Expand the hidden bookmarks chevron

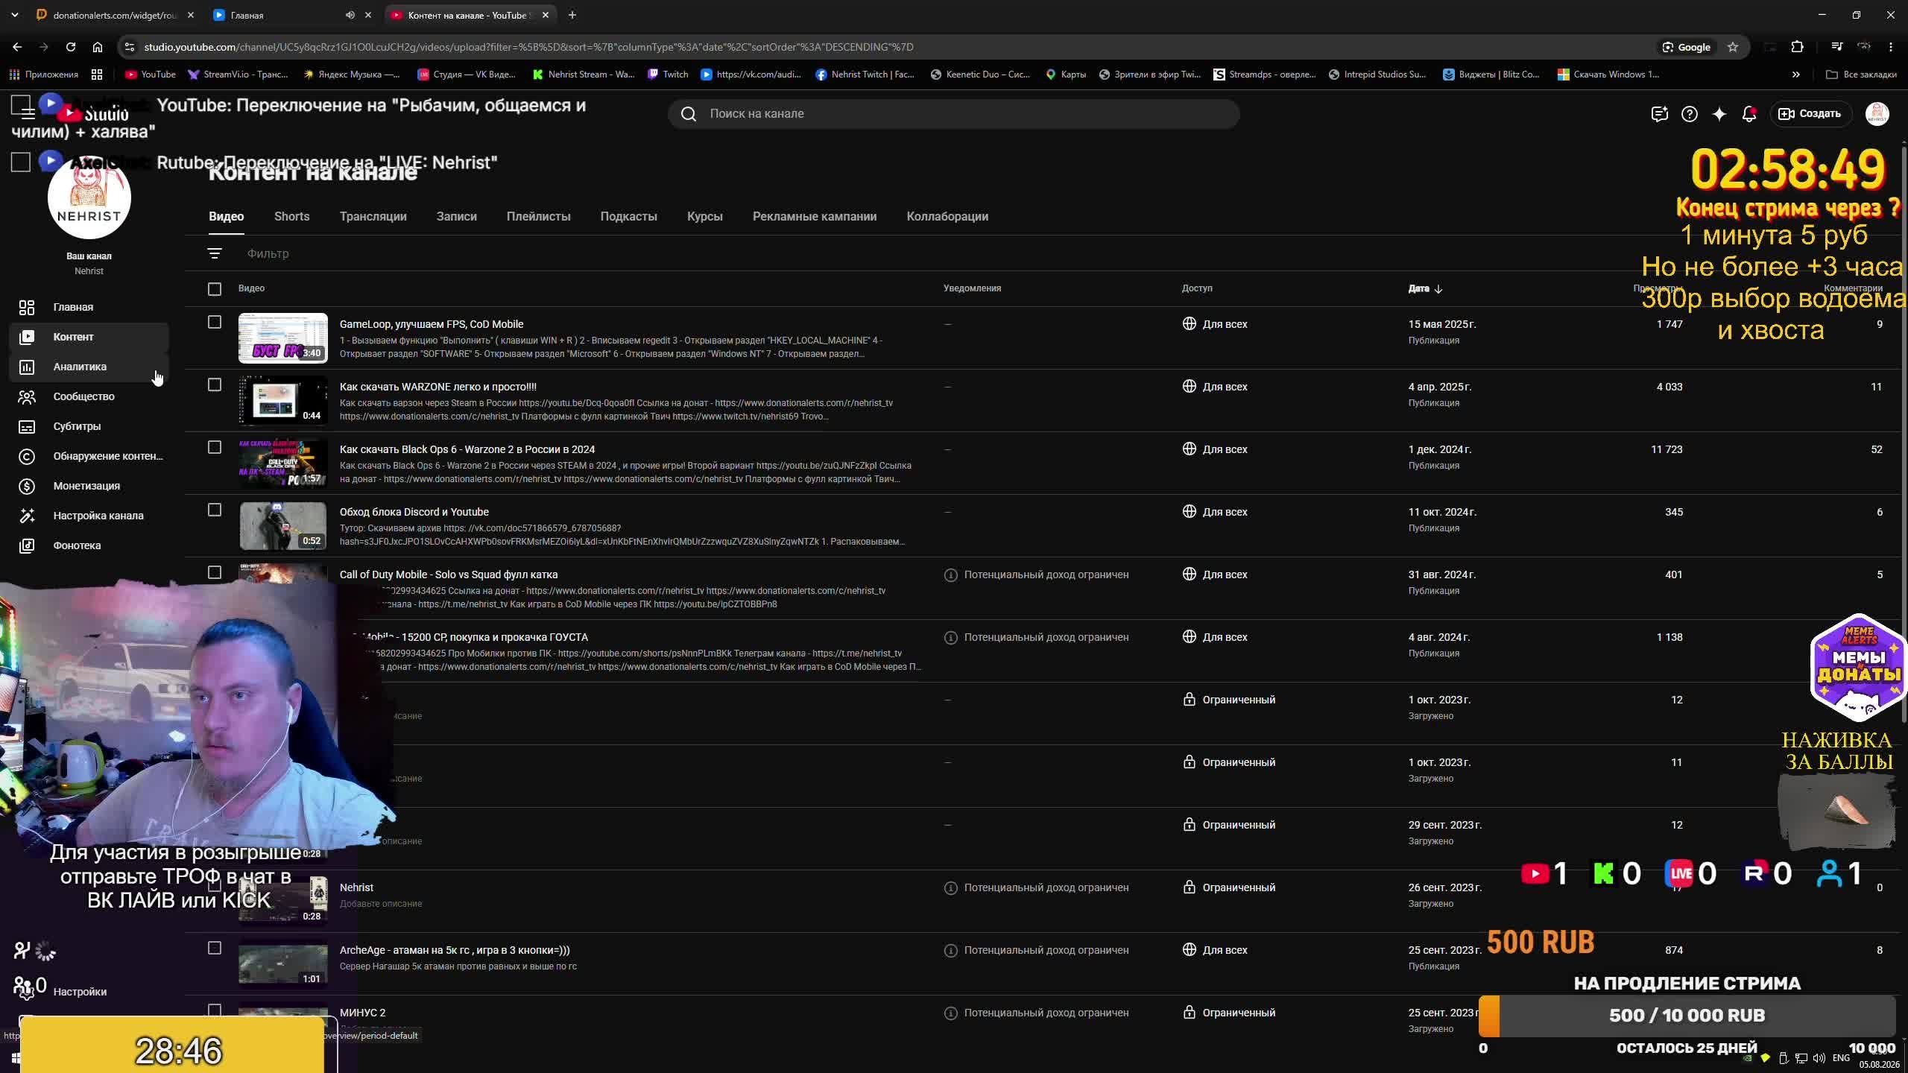pyautogui.click(x=1796, y=75)
